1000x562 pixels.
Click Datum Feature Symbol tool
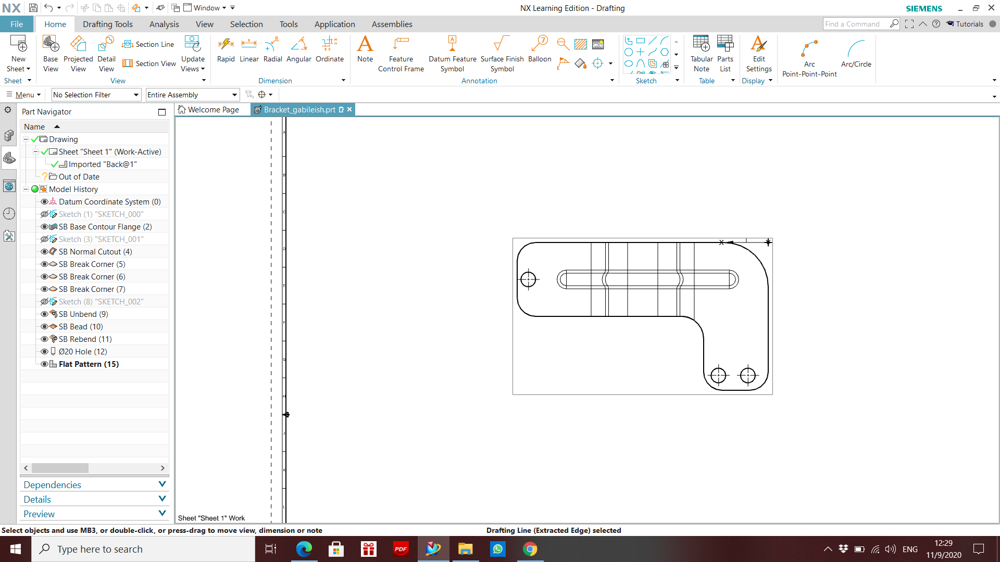click(452, 54)
